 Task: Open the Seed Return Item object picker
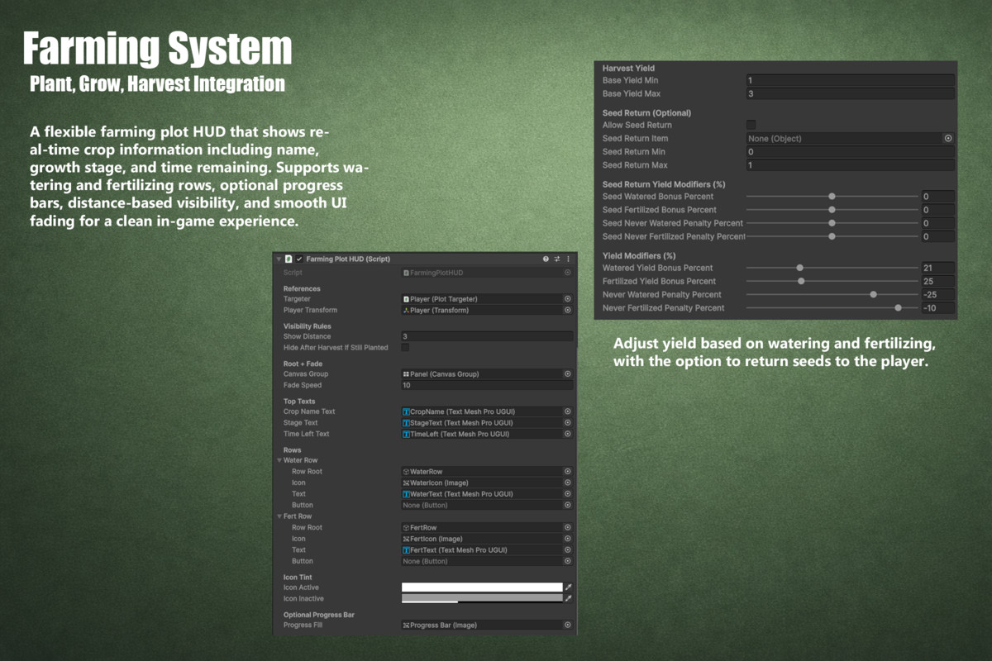pyautogui.click(x=949, y=139)
